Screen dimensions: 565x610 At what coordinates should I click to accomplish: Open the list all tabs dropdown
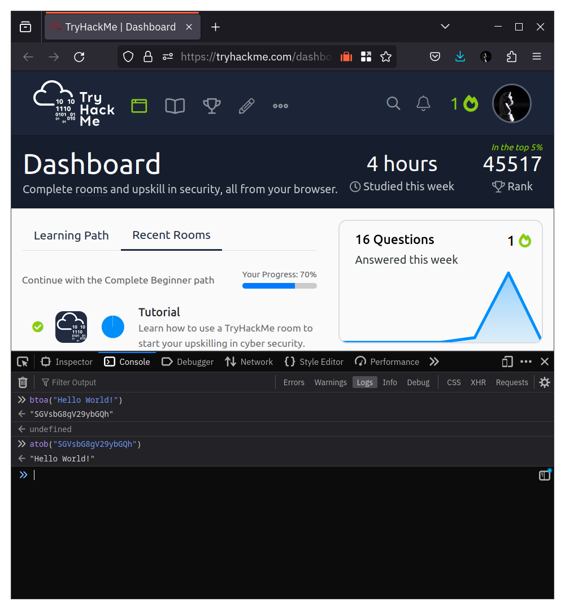tap(445, 27)
